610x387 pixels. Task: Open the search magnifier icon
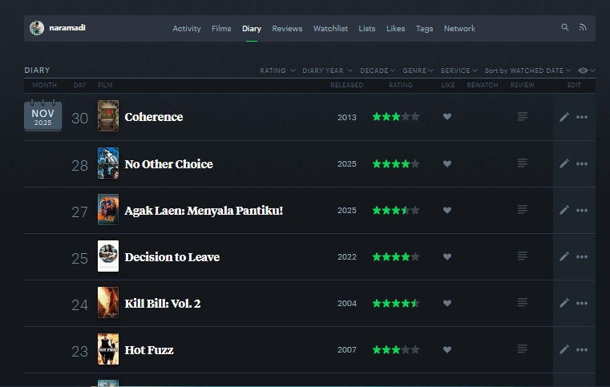tap(565, 28)
